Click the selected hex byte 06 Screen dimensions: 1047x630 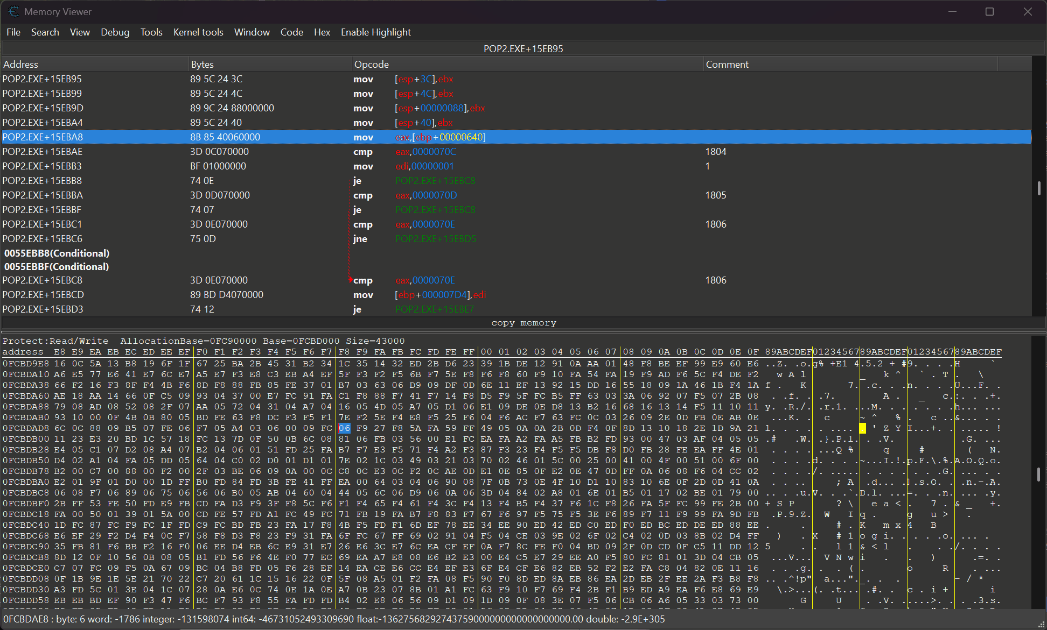(344, 428)
